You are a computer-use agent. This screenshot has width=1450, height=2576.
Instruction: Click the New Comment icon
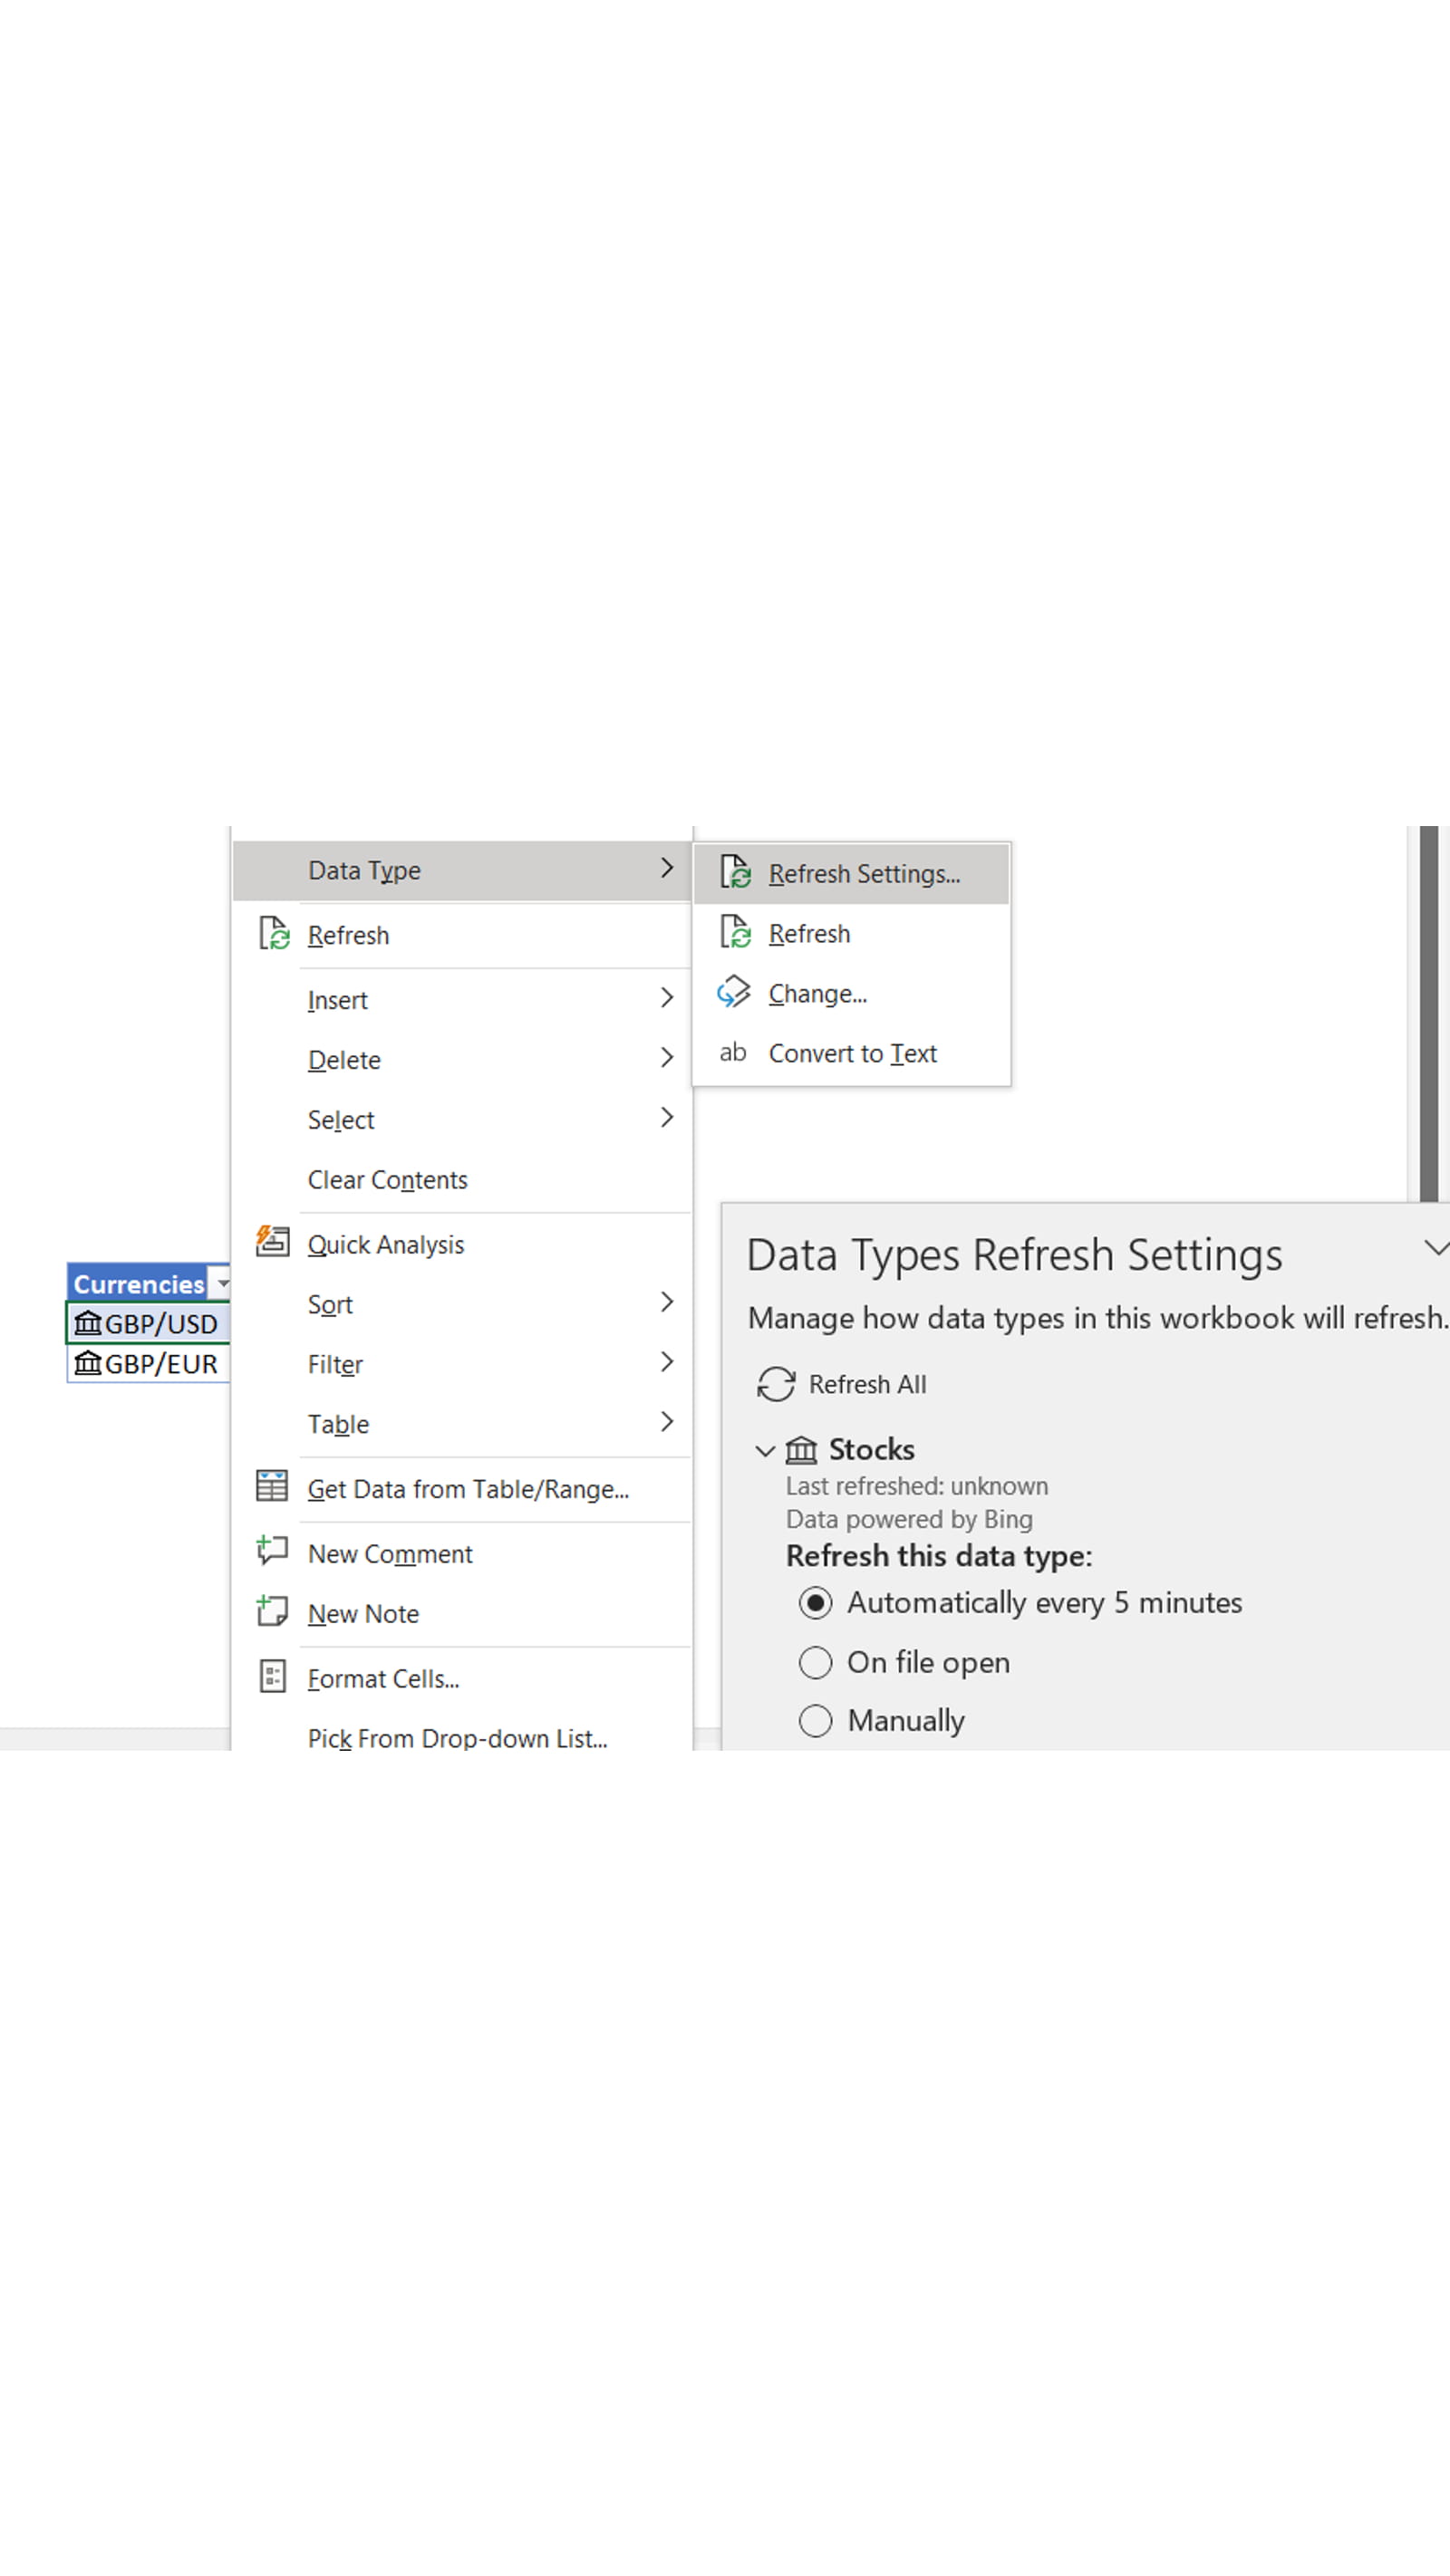pos(272,1552)
